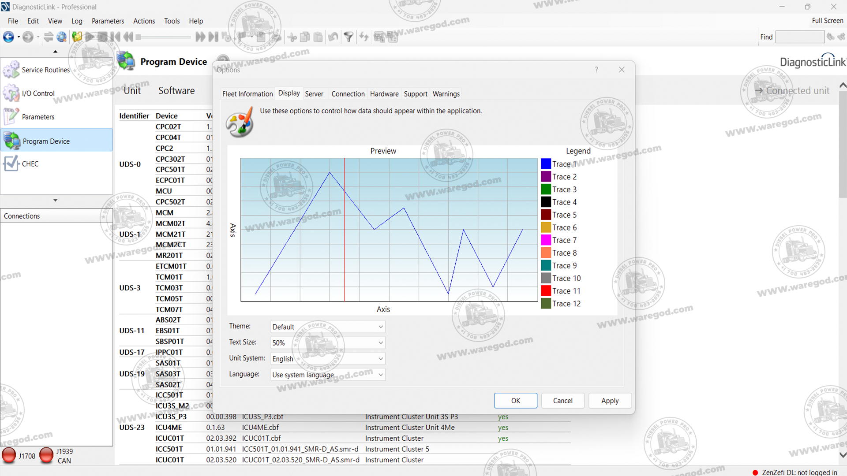
Task: Open the Tools menu
Action: pyautogui.click(x=172, y=21)
